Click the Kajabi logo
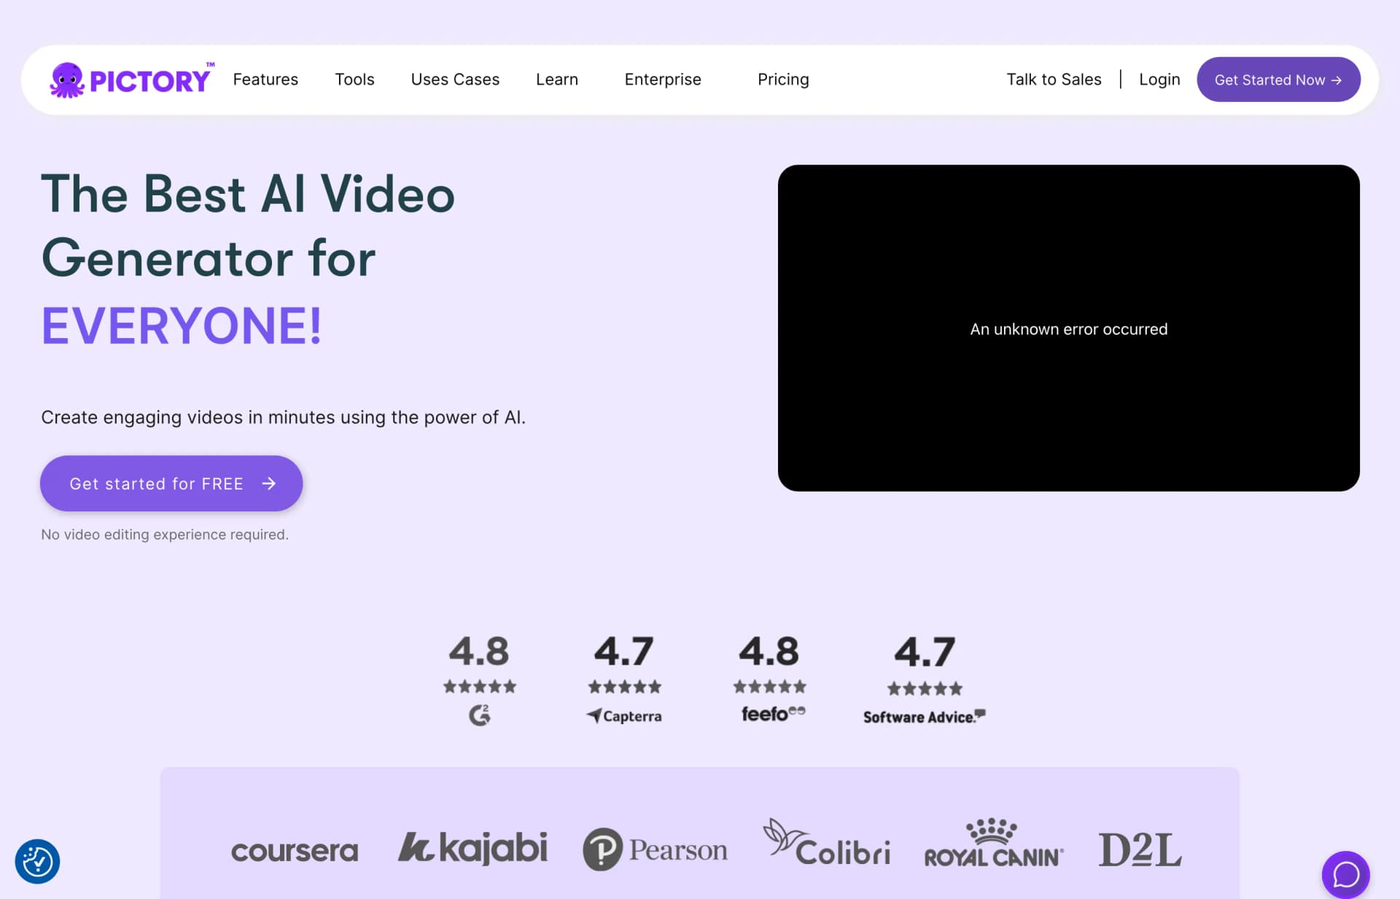 click(x=472, y=848)
